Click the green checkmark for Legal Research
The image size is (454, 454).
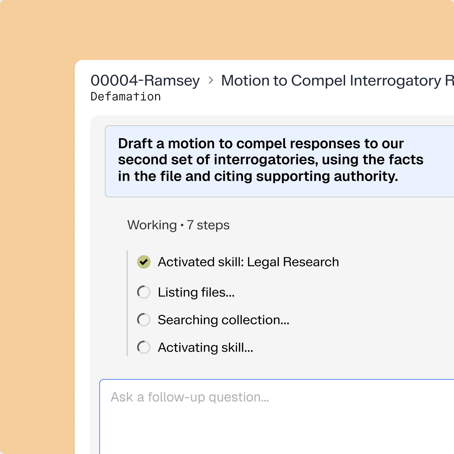tap(144, 262)
